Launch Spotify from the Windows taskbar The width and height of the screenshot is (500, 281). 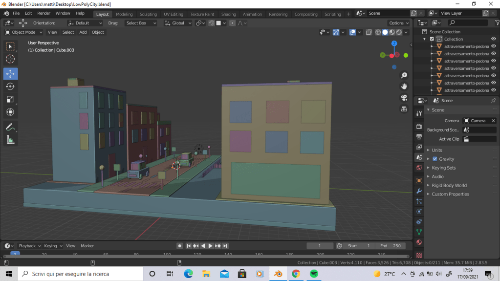point(314,274)
